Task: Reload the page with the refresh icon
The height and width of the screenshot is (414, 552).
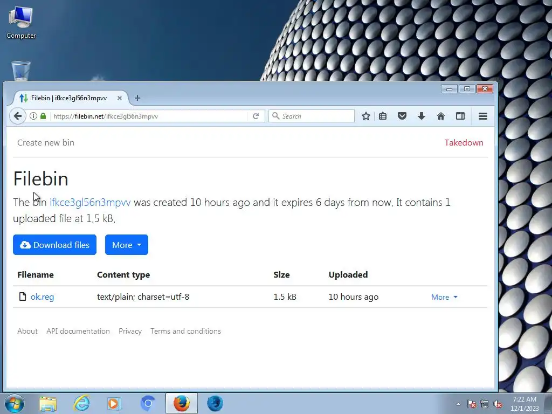Action: 256,116
